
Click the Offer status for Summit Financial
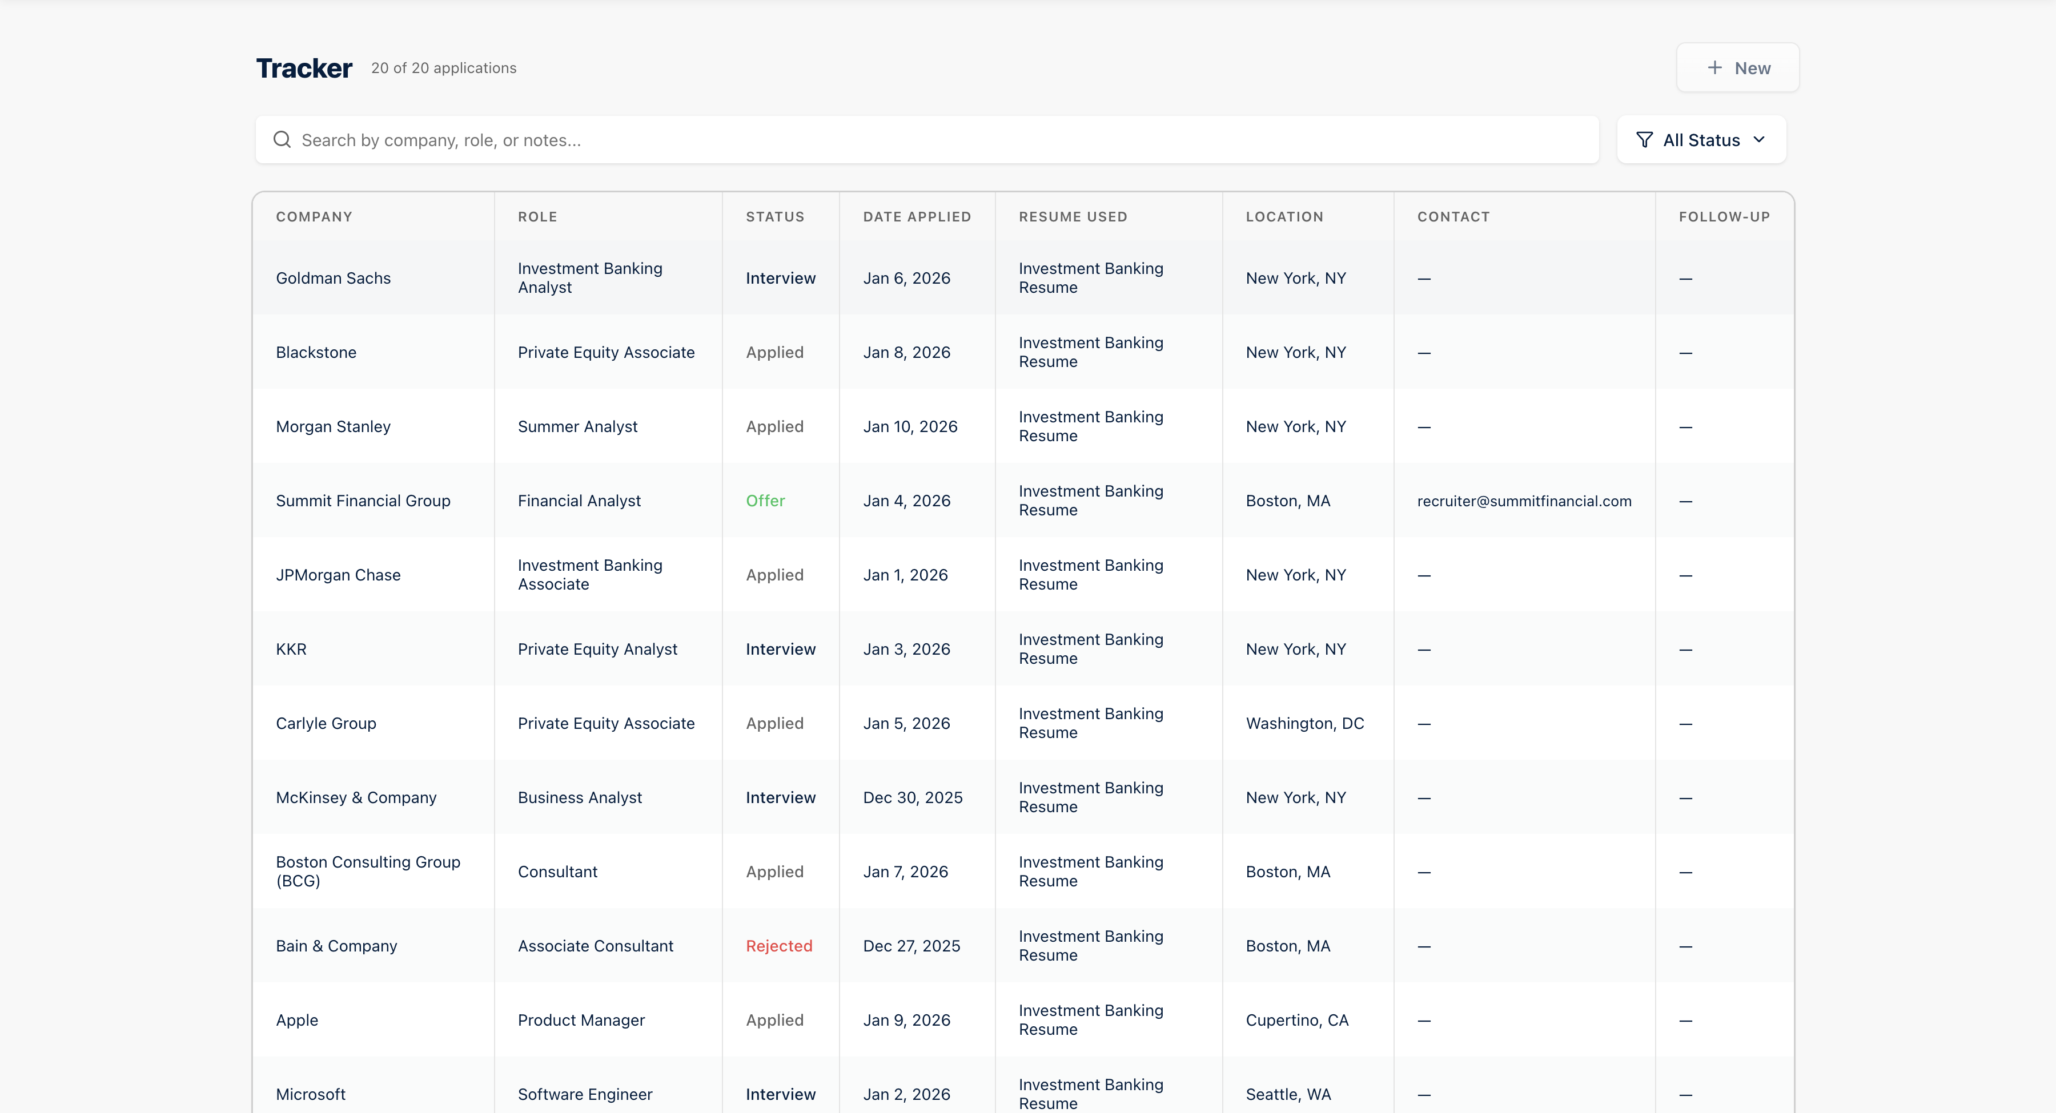(x=765, y=500)
